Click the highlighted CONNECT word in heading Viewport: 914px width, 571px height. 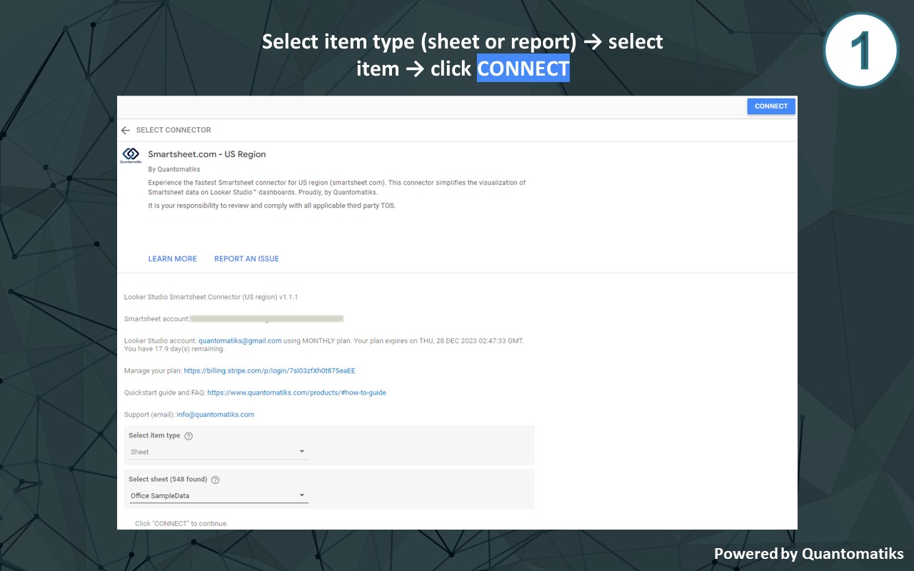point(523,69)
